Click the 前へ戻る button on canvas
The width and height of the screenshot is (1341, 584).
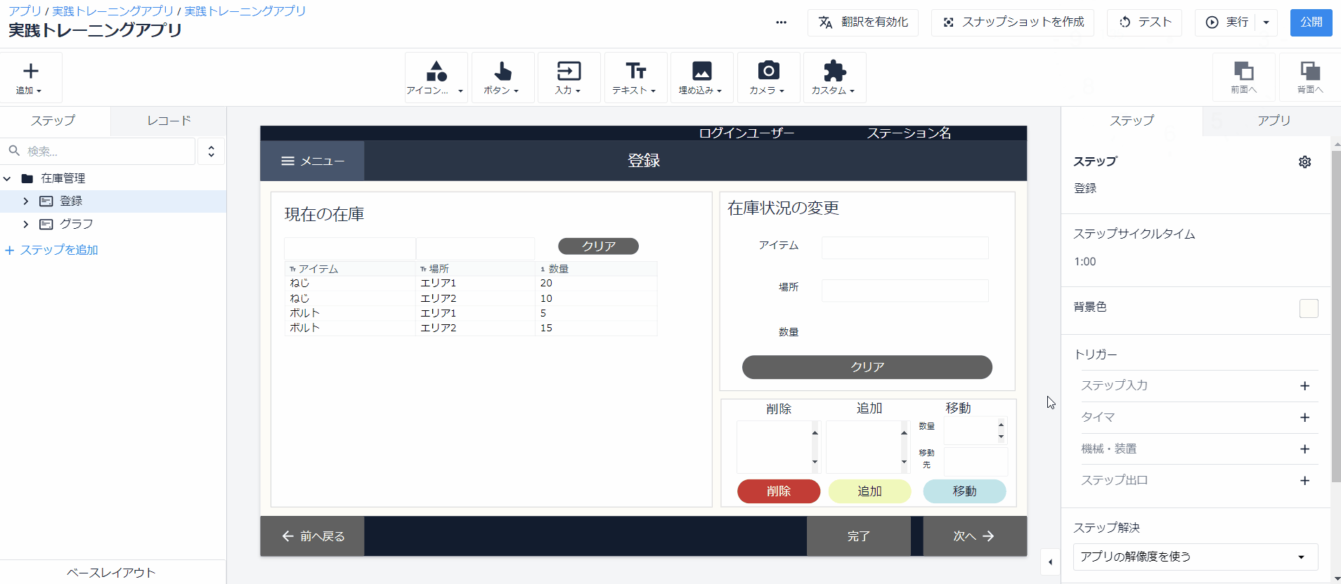312,536
